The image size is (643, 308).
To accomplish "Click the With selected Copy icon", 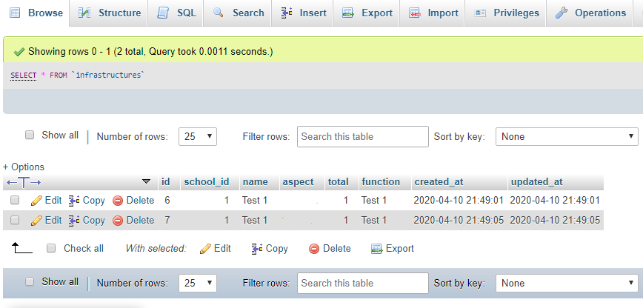I will click(x=257, y=249).
